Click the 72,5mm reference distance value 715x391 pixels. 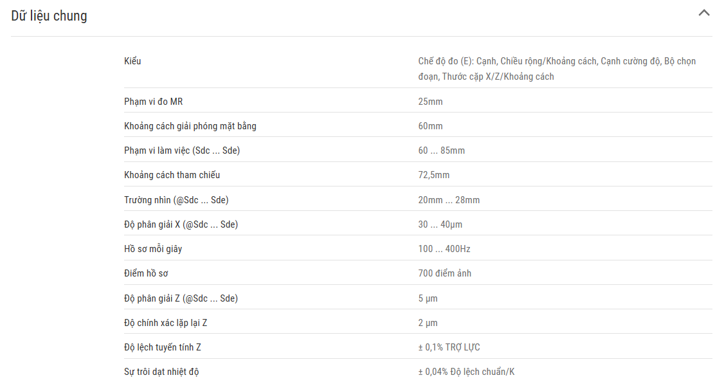point(433,175)
